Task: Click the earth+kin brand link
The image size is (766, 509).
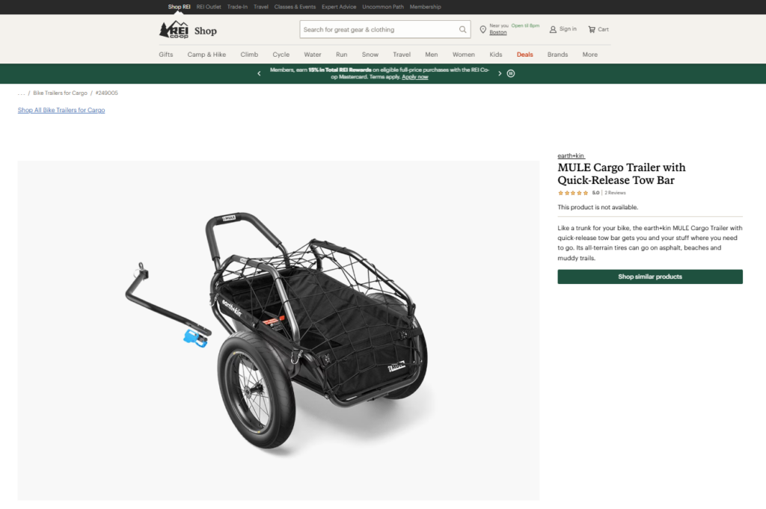Action: point(571,155)
